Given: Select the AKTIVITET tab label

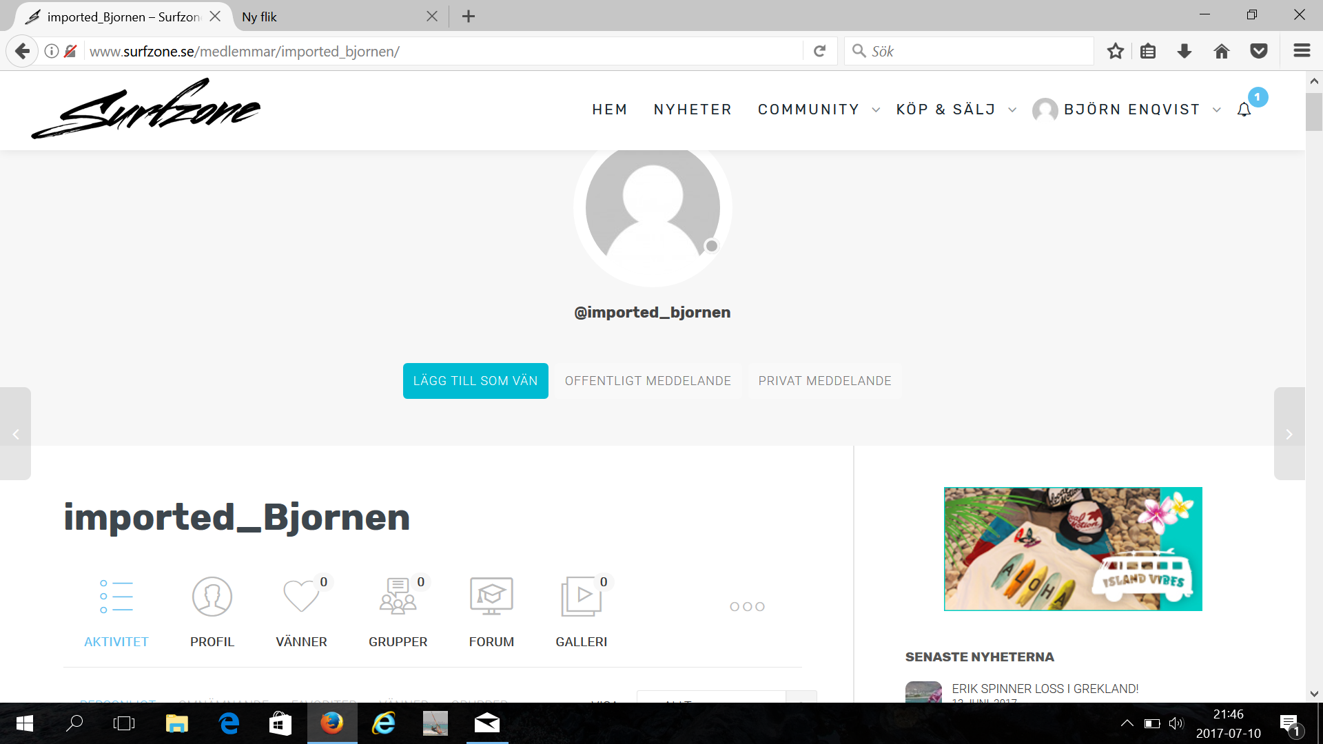Looking at the screenshot, I should pos(116,641).
